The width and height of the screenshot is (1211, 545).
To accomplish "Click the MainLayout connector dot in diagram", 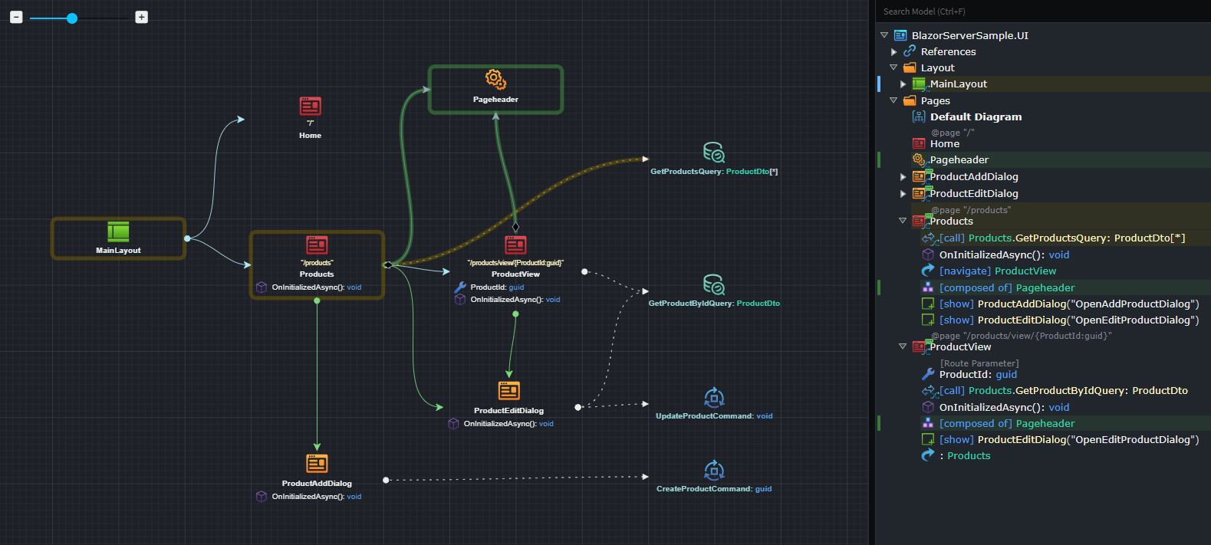I will click(x=187, y=238).
